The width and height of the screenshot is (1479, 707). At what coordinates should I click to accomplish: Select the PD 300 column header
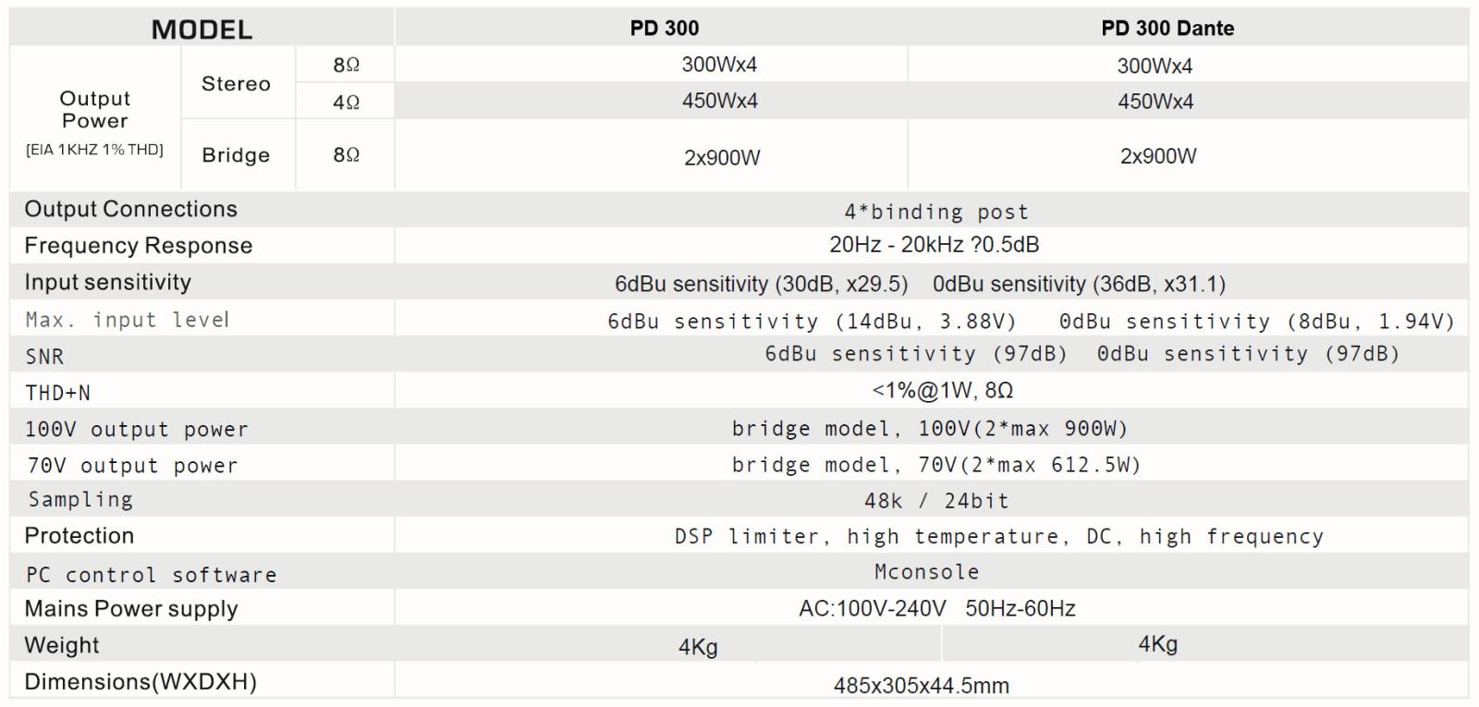[x=664, y=29]
